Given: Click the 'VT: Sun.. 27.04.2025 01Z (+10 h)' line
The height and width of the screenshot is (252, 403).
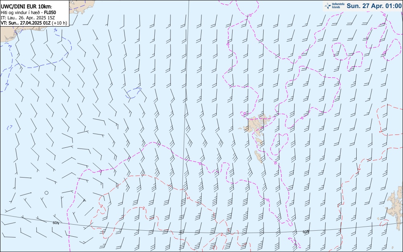Looking at the screenshot, I should click(x=34, y=23).
